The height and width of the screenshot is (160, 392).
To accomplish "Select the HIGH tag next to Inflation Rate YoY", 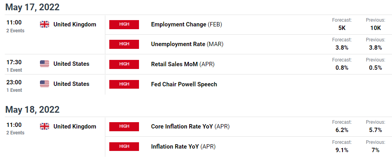I will [124, 146].
